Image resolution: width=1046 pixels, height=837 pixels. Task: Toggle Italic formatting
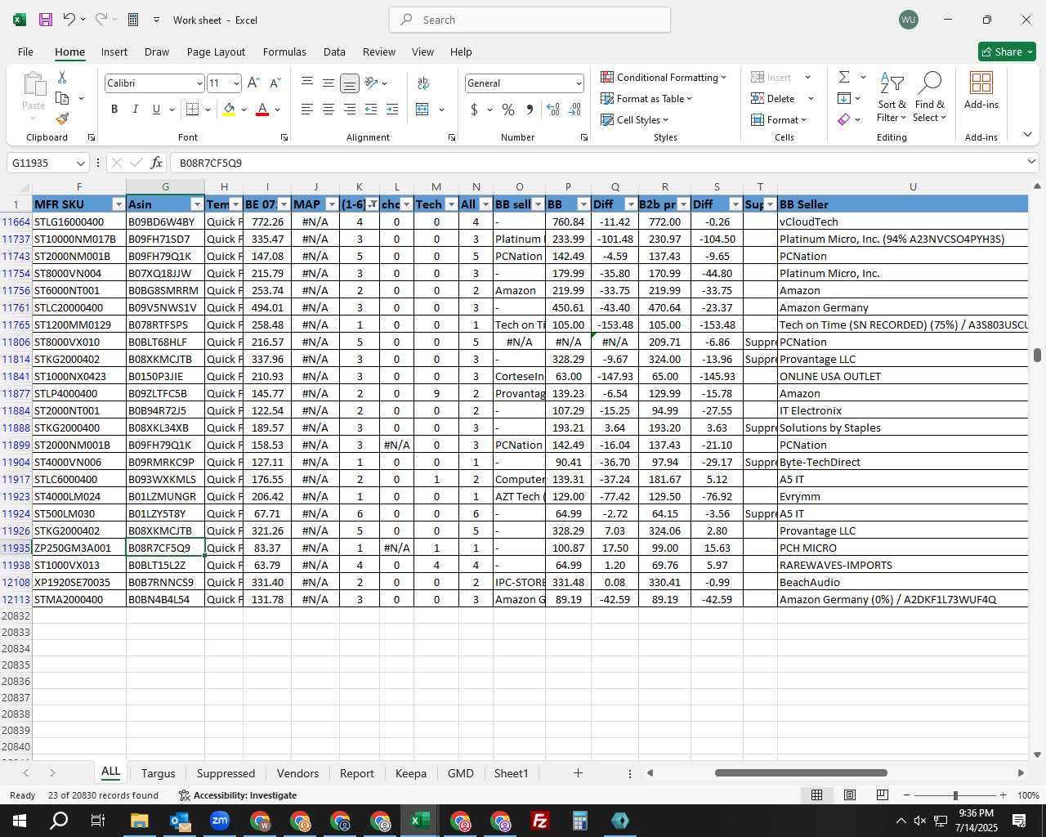point(136,109)
